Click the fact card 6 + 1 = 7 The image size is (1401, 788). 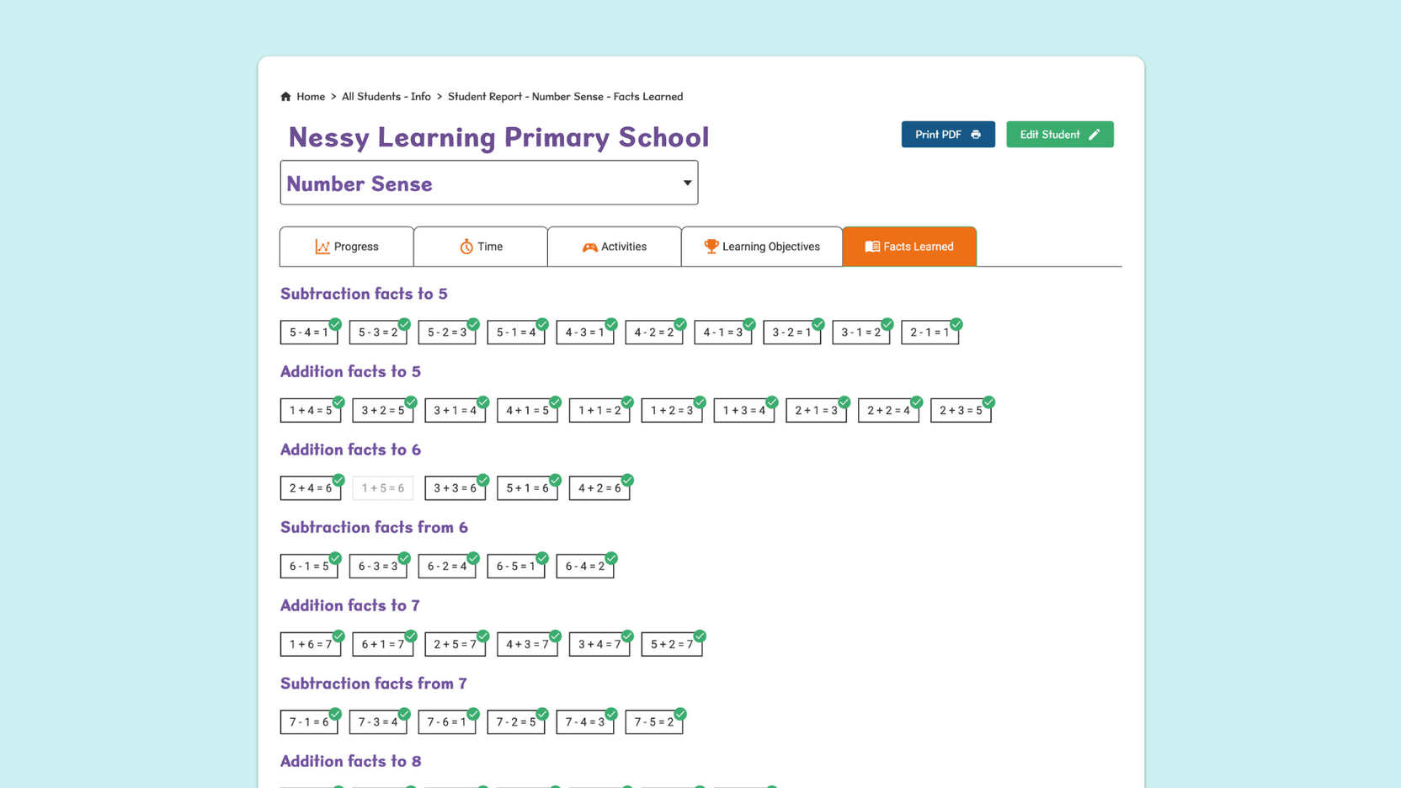[x=383, y=644]
